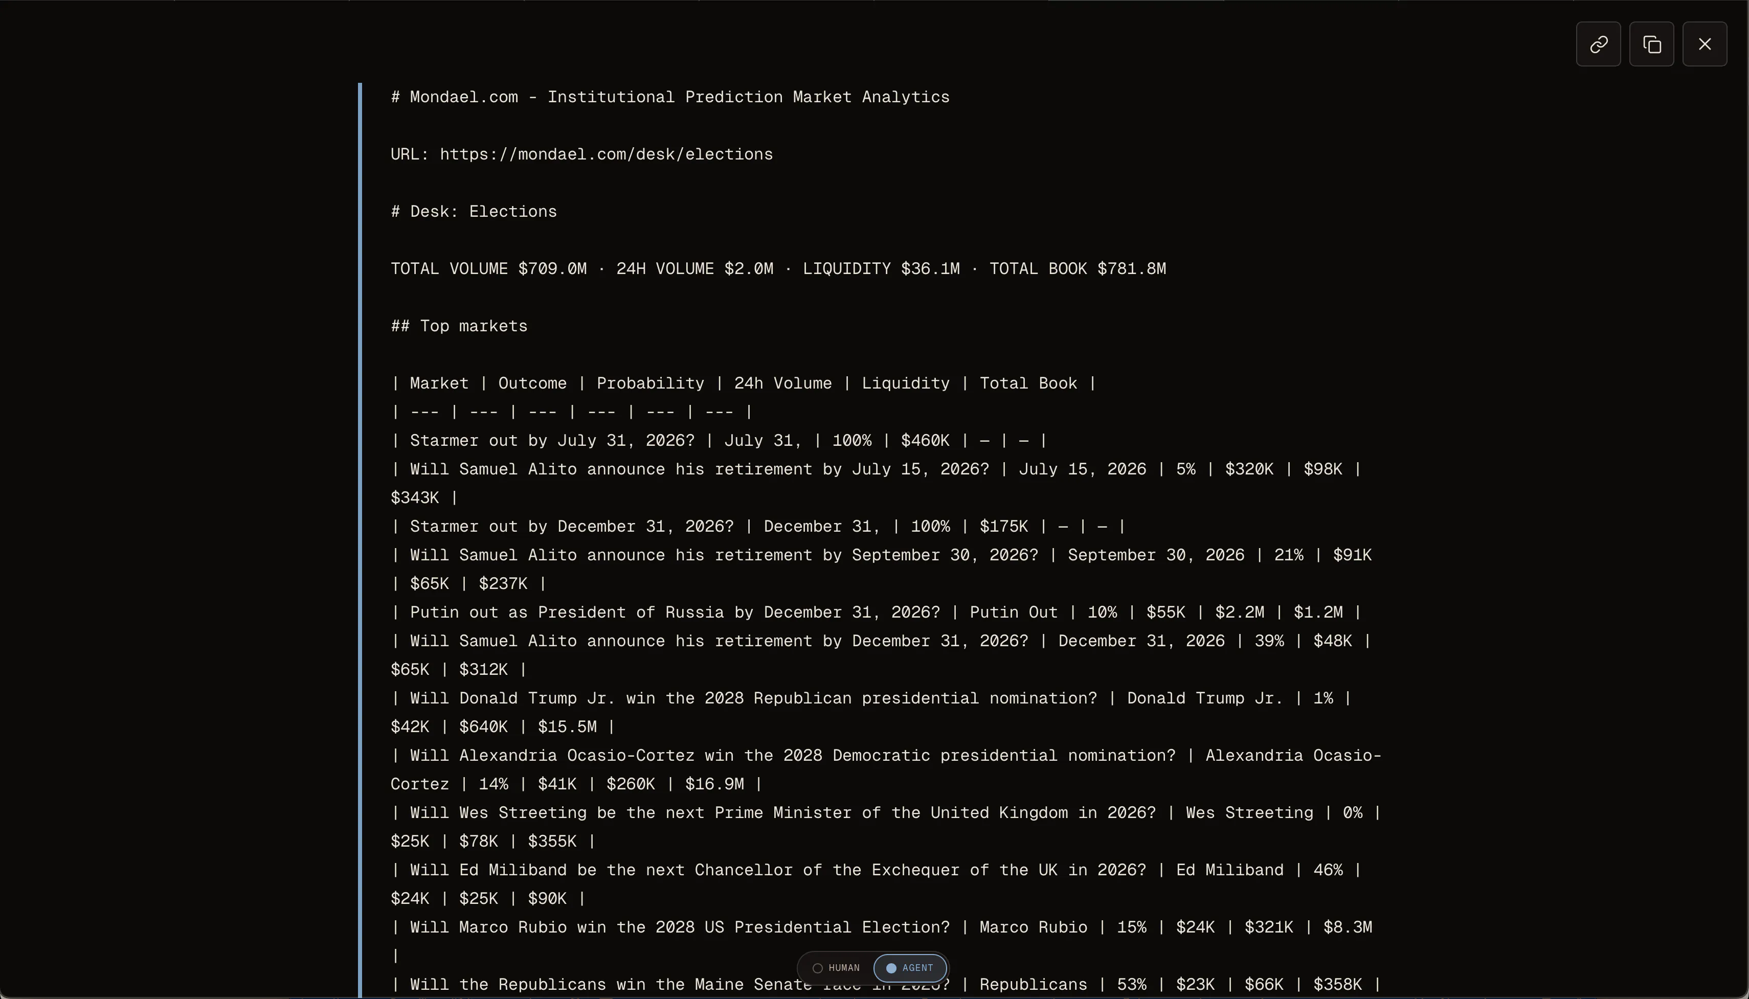
Task: Click the $237K total book value
Action: [x=503, y=584]
